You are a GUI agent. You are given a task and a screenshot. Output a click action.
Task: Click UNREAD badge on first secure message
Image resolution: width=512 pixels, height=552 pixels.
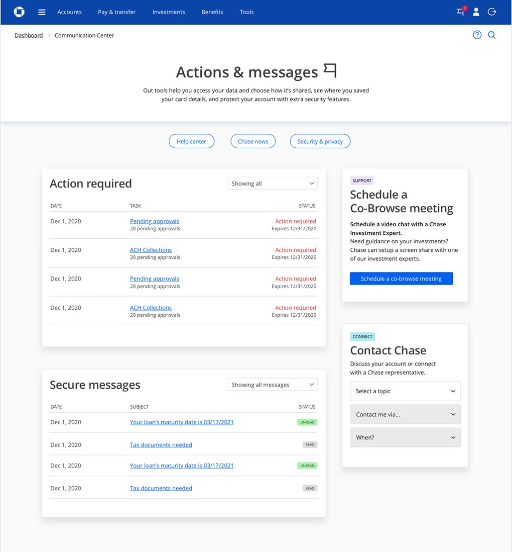[307, 422]
